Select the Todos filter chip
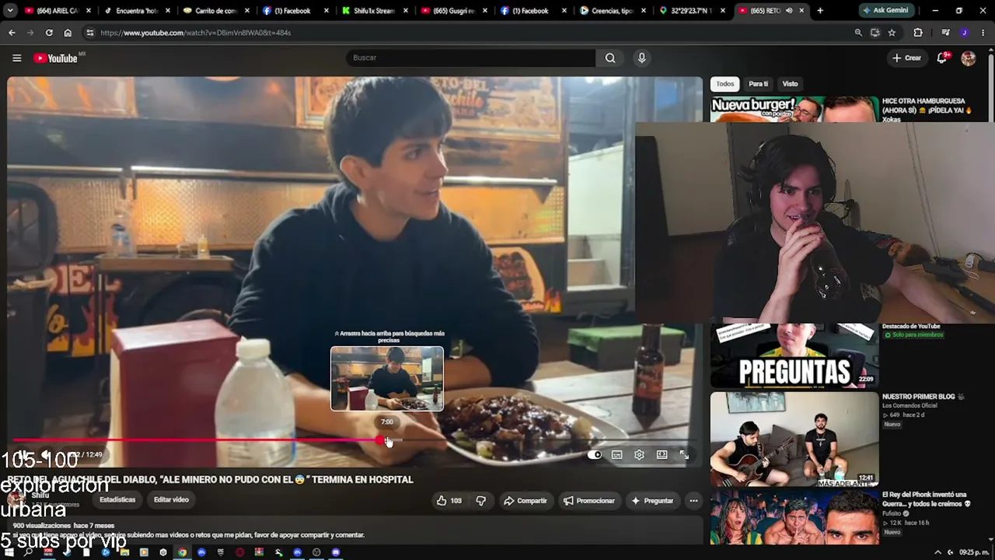The height and width of the screenshot is (560, 995). tap(725, 84)
